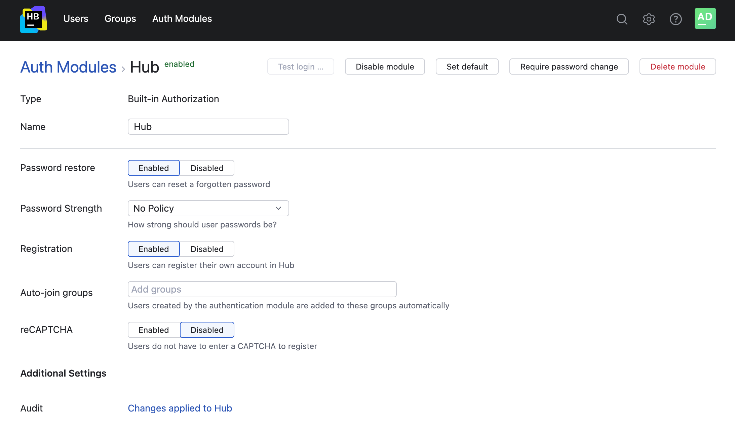735x434 pixels.
Task: Click the Disable module button
Action: [385, 67]
